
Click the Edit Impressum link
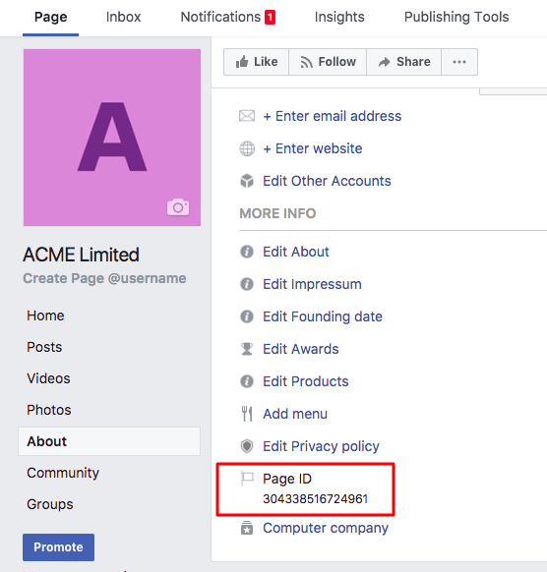(x=312, y=284)
